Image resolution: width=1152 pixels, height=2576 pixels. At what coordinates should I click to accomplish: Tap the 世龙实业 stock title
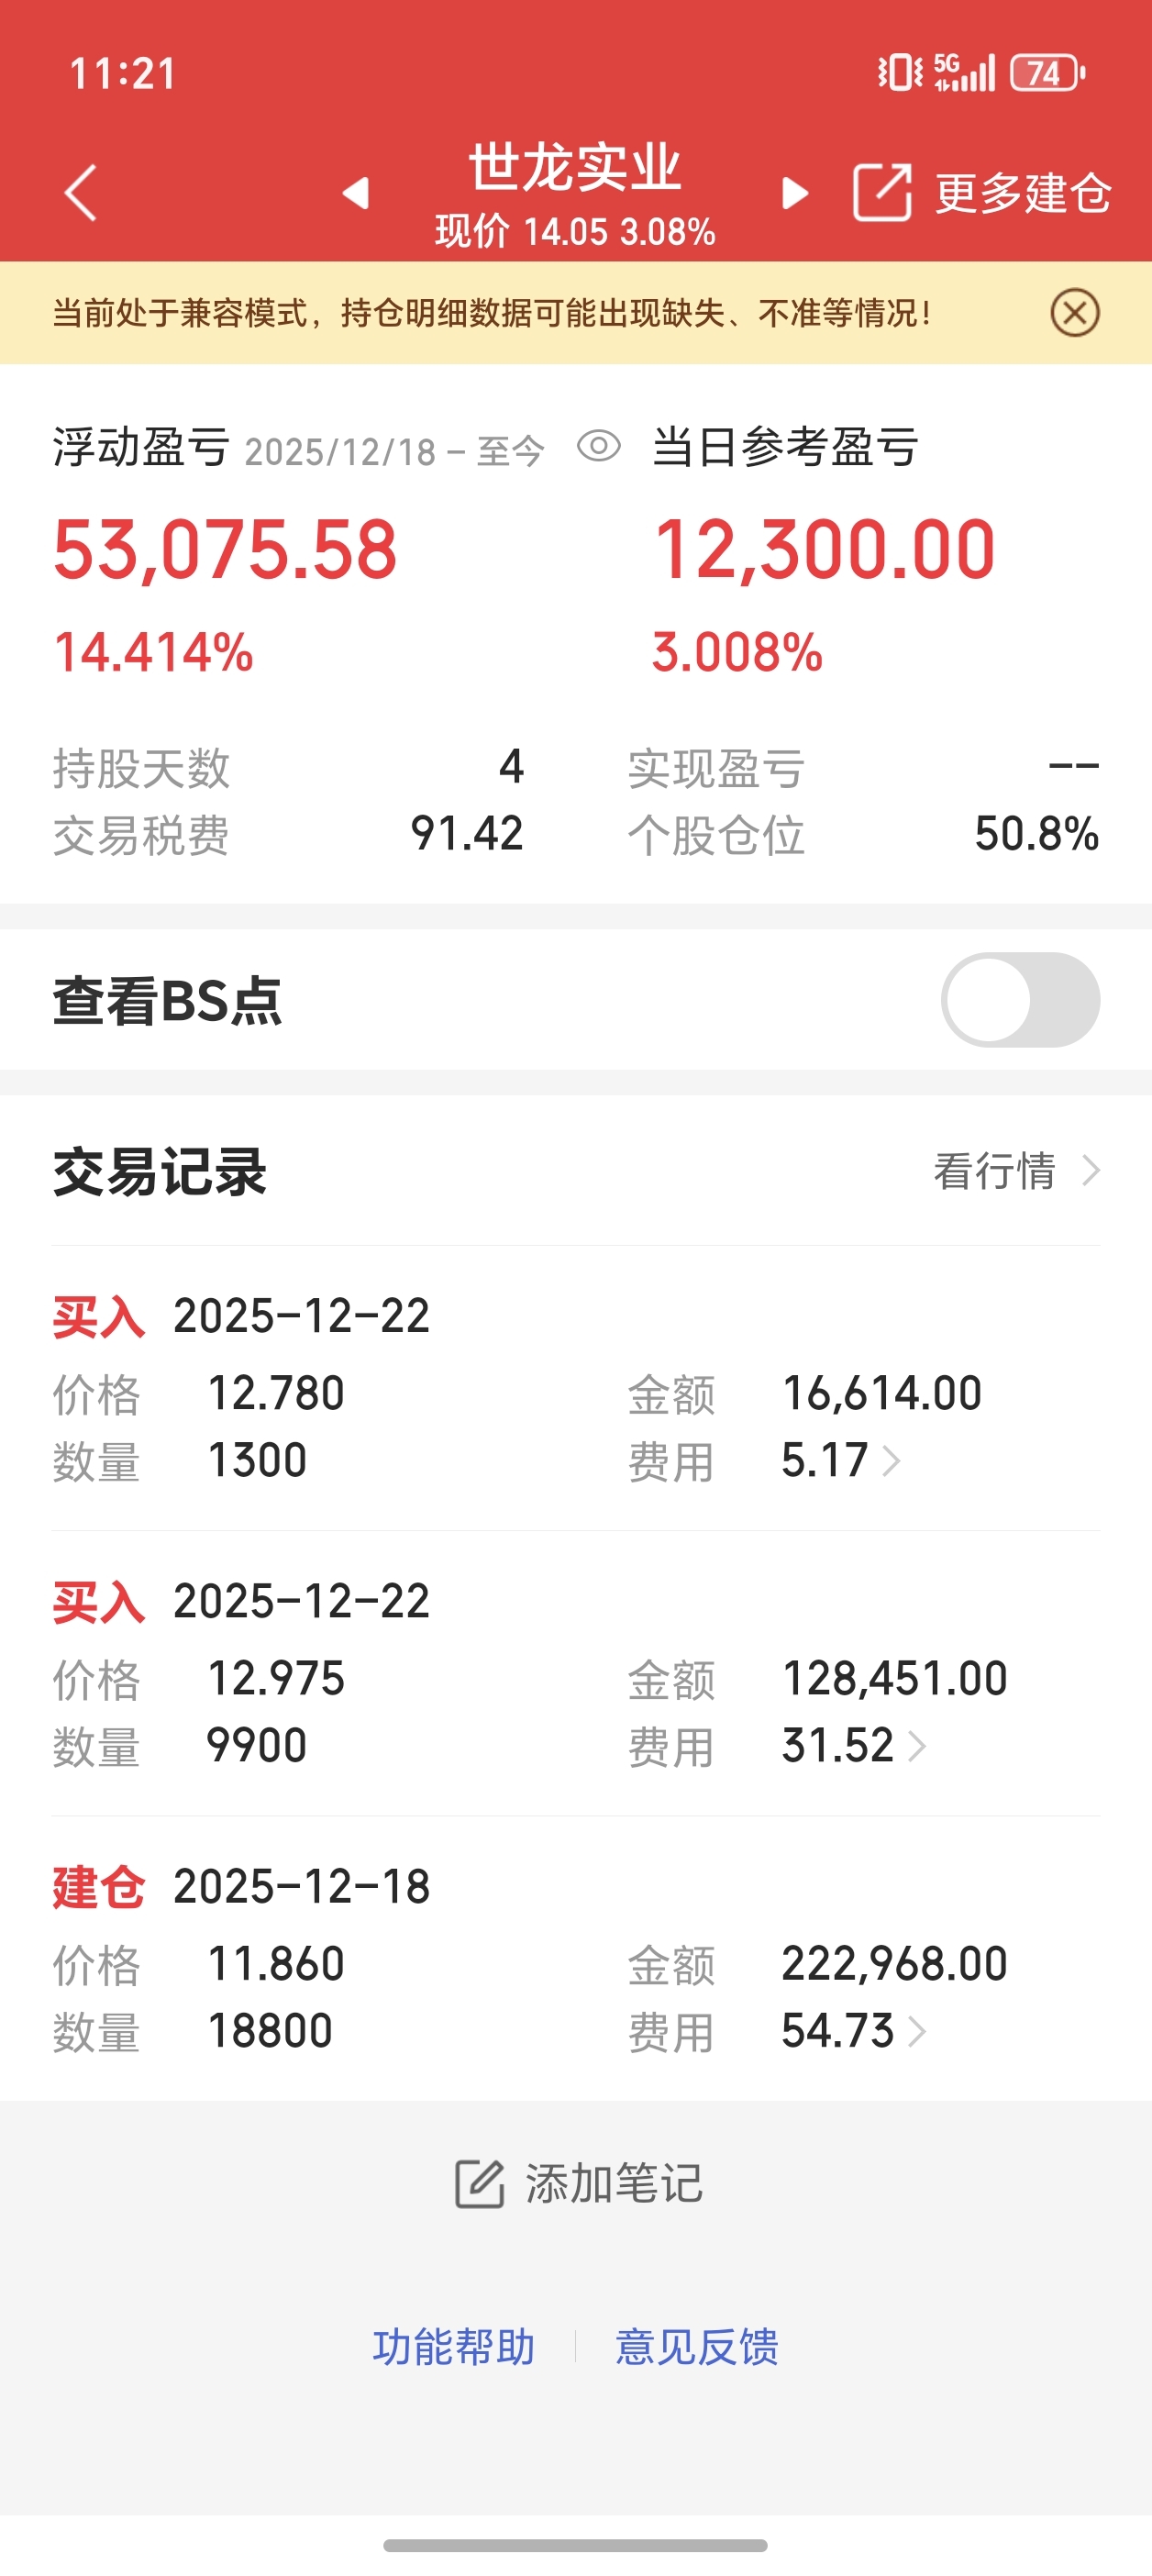tap(575, 167)
